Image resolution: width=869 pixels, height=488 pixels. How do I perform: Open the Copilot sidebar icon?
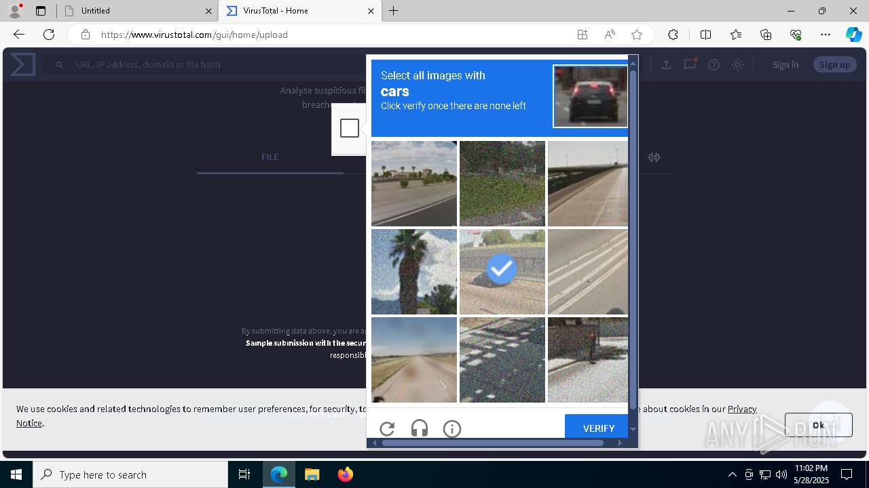pos(853,35)
